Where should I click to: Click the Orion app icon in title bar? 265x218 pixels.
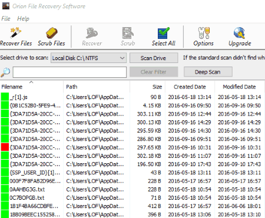[x=6, y=6]
